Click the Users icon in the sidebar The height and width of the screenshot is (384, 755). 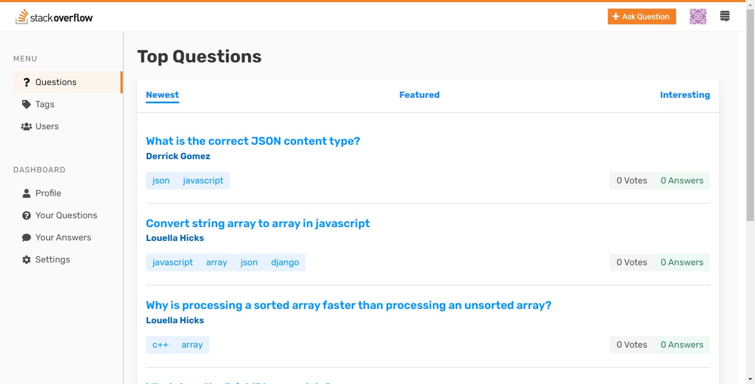tap(26, 126)
